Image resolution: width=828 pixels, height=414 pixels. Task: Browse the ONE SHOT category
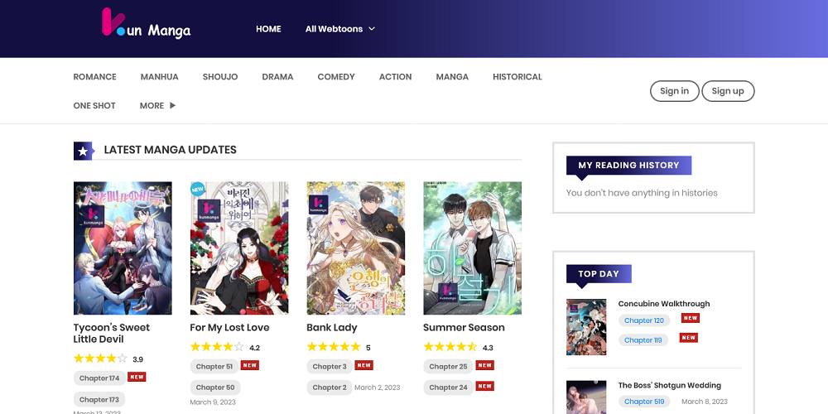[x=94, y=106]
